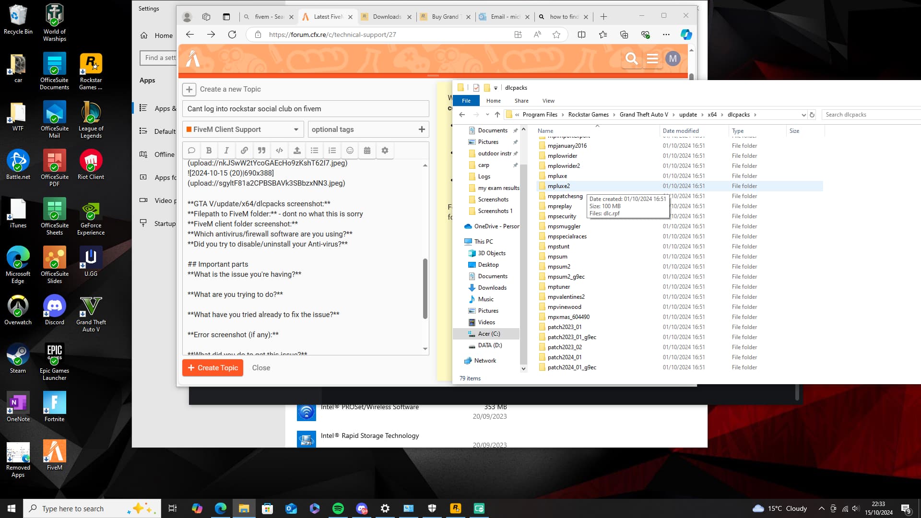Screen dimensions: 921x518
Task: Click the Edge address bar URL
Action: 332,35
